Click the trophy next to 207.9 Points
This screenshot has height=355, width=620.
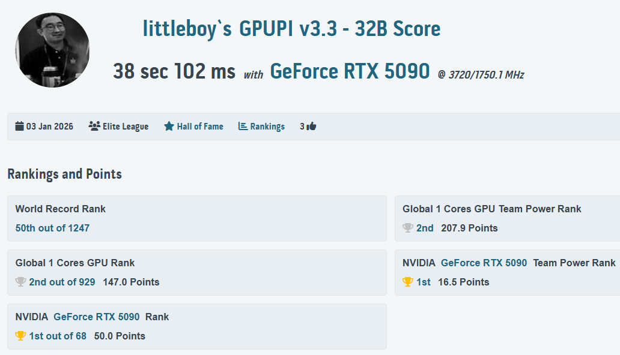[x=408, y=228]
